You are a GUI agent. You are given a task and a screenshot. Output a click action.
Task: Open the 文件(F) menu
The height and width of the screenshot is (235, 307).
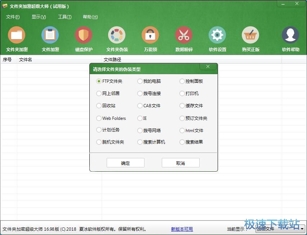(x=13, y=17)
